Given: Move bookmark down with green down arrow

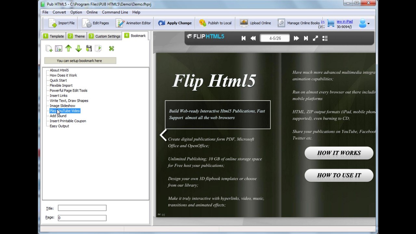Looking at the screenshot, I should (x=78, y=48).
